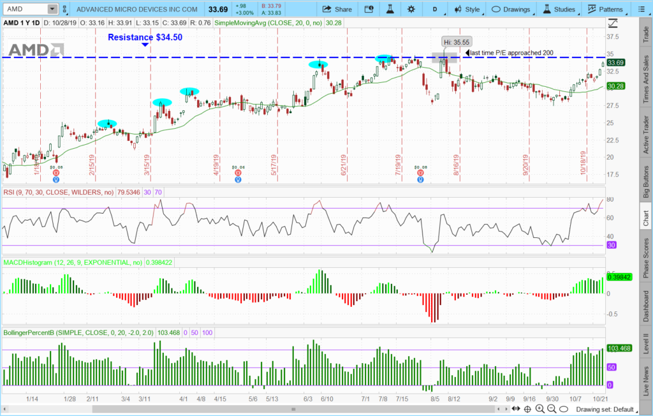Image resolution: width=653 pixels, height=416 pixels.
Task: Click the zoom-in magnifier icon
Action: coord(540,409)
